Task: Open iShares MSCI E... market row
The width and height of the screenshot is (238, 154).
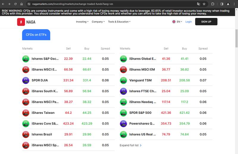Action: 68,69
